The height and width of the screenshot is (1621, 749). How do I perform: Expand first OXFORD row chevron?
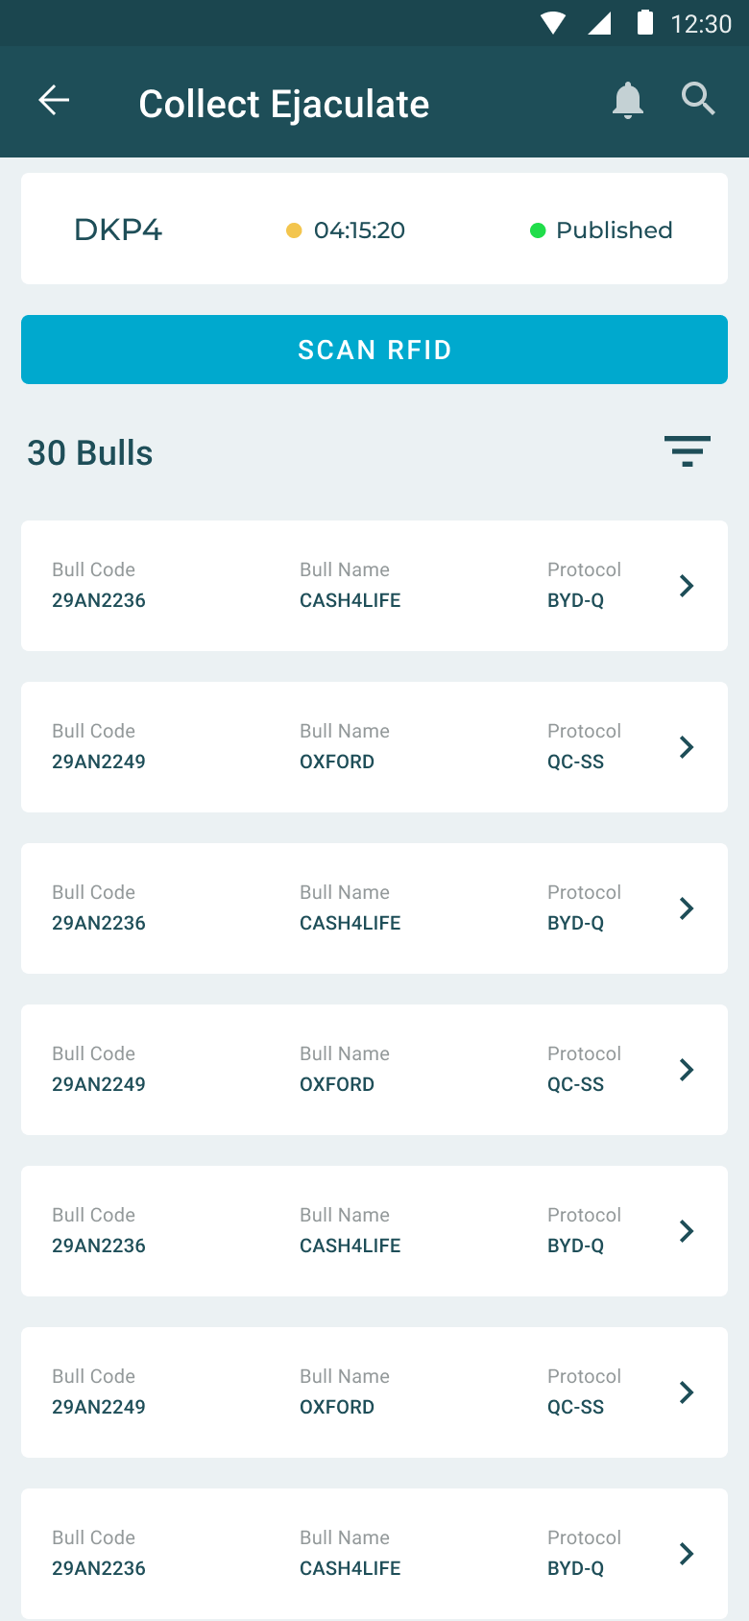click(x=687, y=747)
